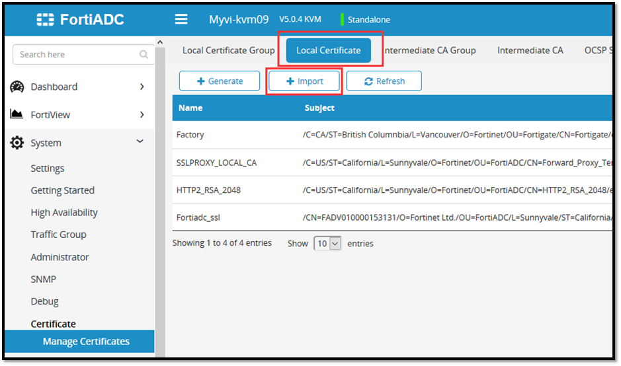Open the entries-per-page dropdown showing 10
621x366 pixels.
pos(327,243)
